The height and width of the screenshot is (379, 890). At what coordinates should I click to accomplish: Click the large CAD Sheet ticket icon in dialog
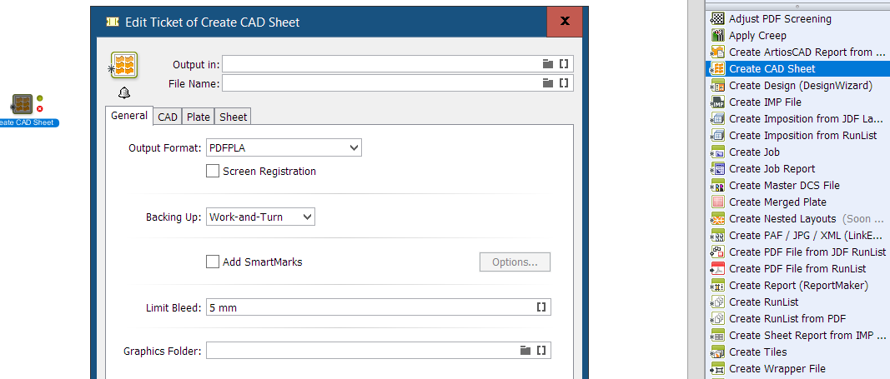pos(125,65)
